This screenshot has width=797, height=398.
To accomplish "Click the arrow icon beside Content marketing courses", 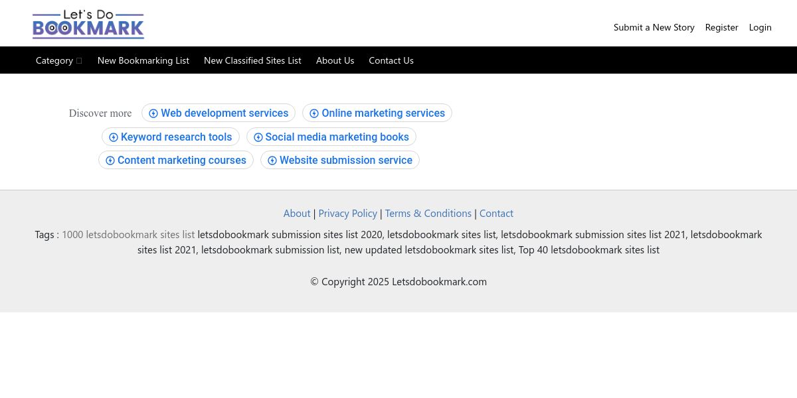I will pyautogui.click(x=110, y=161).
